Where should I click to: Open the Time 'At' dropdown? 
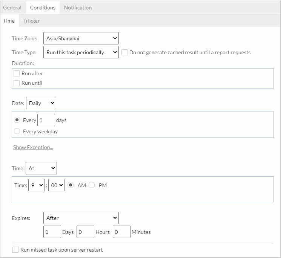point(41,168)
